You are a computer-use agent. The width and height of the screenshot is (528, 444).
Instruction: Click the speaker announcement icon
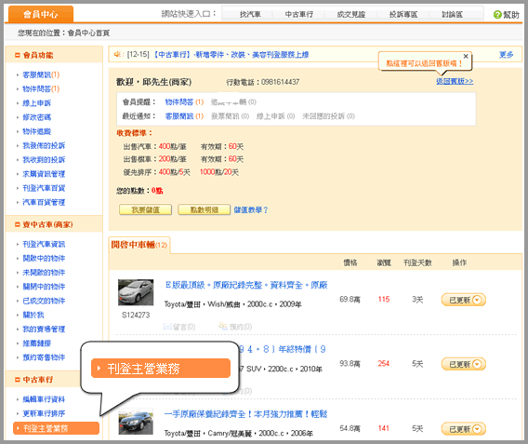pos(117,54)
